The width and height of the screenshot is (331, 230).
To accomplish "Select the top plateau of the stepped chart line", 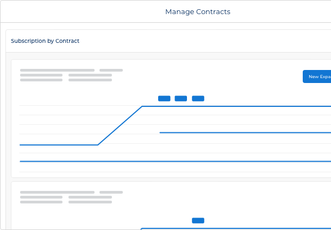I will [x=234, y=106].
